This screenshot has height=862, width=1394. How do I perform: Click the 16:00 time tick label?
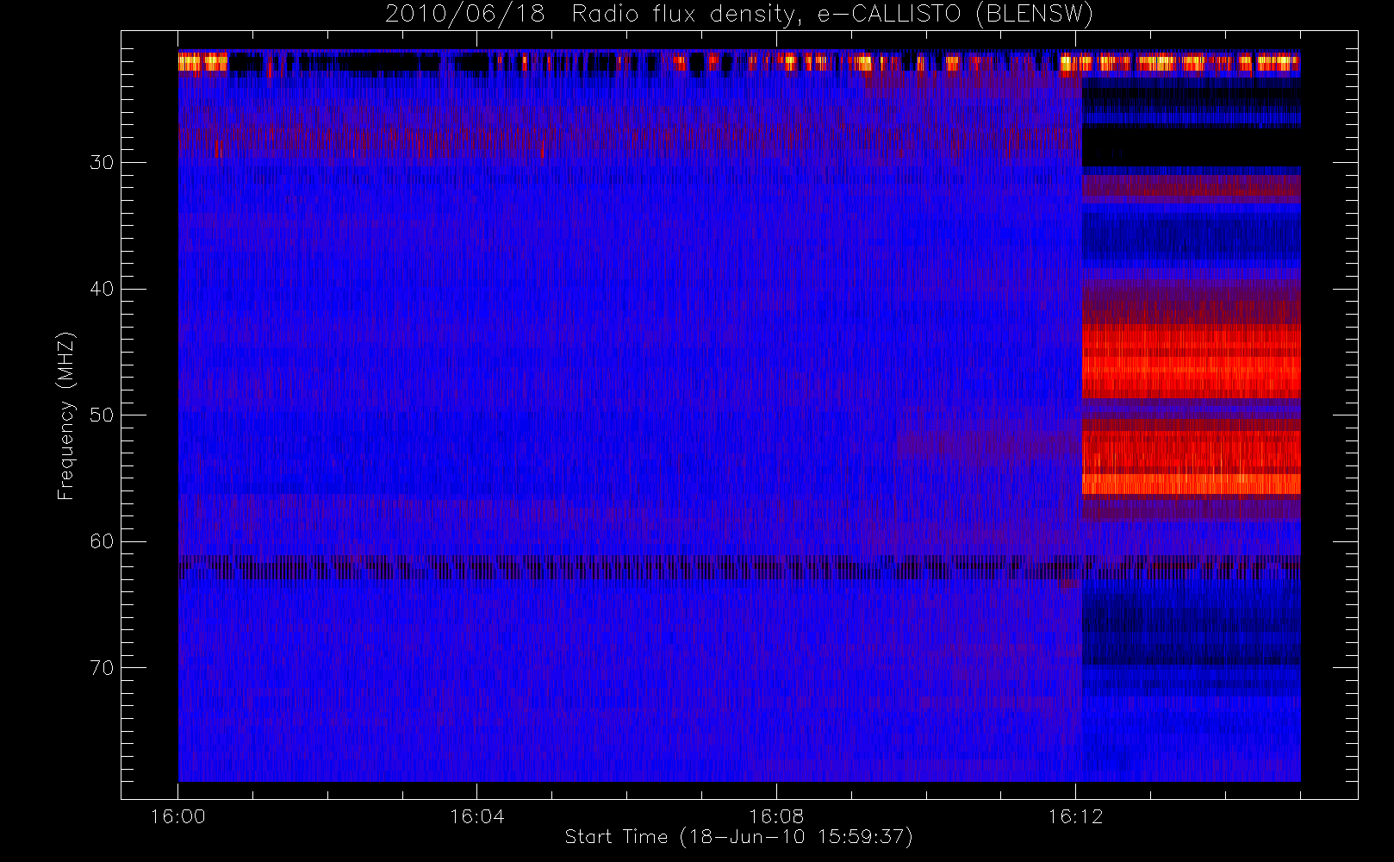pos(178,816)
